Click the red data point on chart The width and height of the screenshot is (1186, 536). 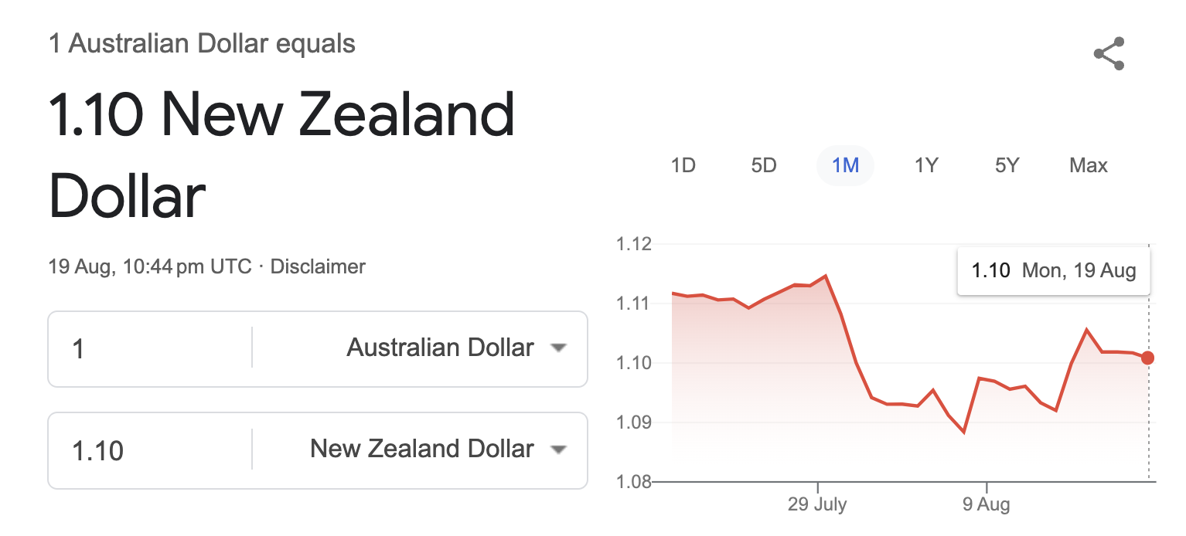[x=1147, y=358]
